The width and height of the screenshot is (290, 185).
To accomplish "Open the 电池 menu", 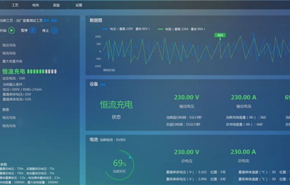I will [x=36, y=5].
